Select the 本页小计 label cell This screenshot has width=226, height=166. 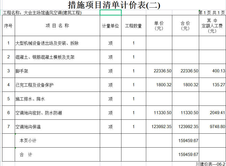(57, 140)
